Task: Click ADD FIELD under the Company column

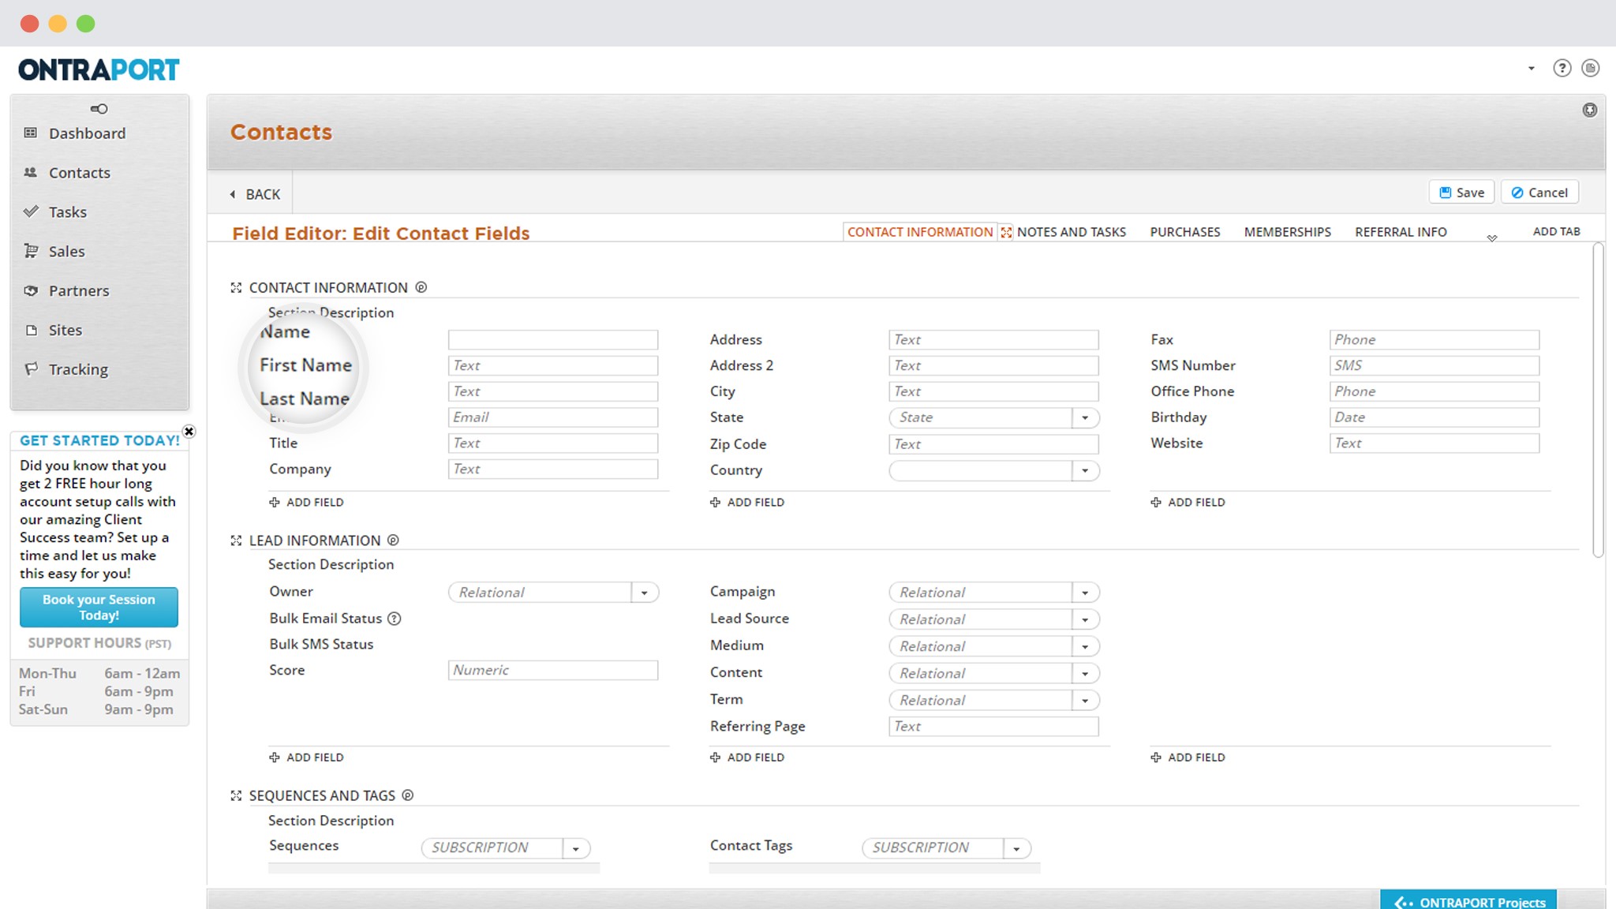Action: pyautogui.click(x=306, y=503)
